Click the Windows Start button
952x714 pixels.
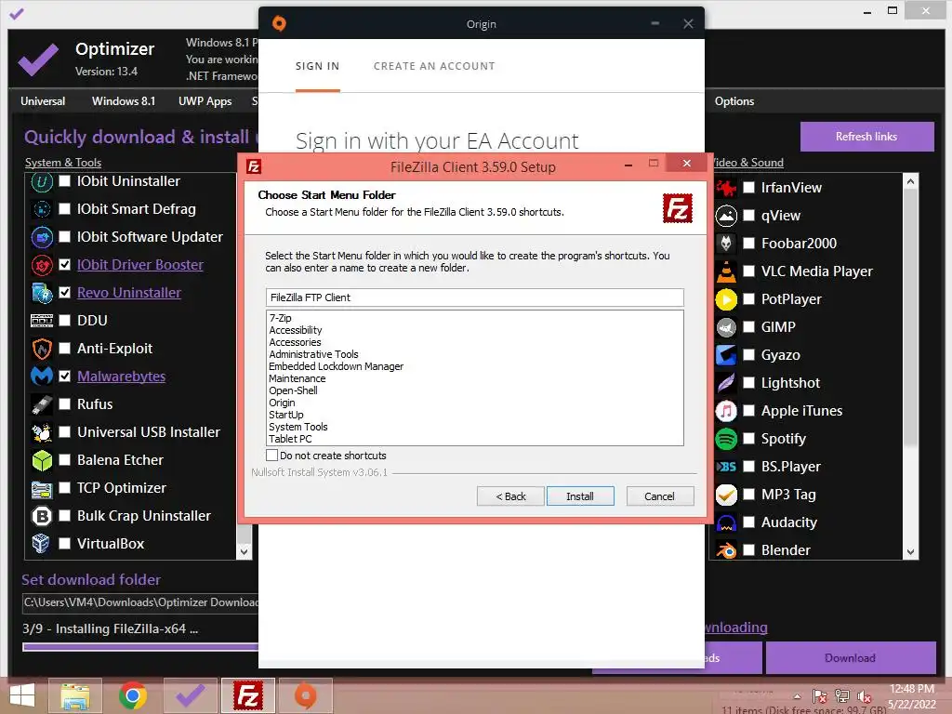point(22,695)
